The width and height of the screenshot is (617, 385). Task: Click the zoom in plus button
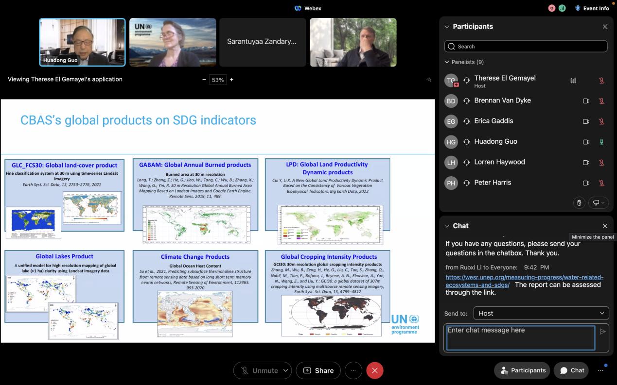click(231, 80)
